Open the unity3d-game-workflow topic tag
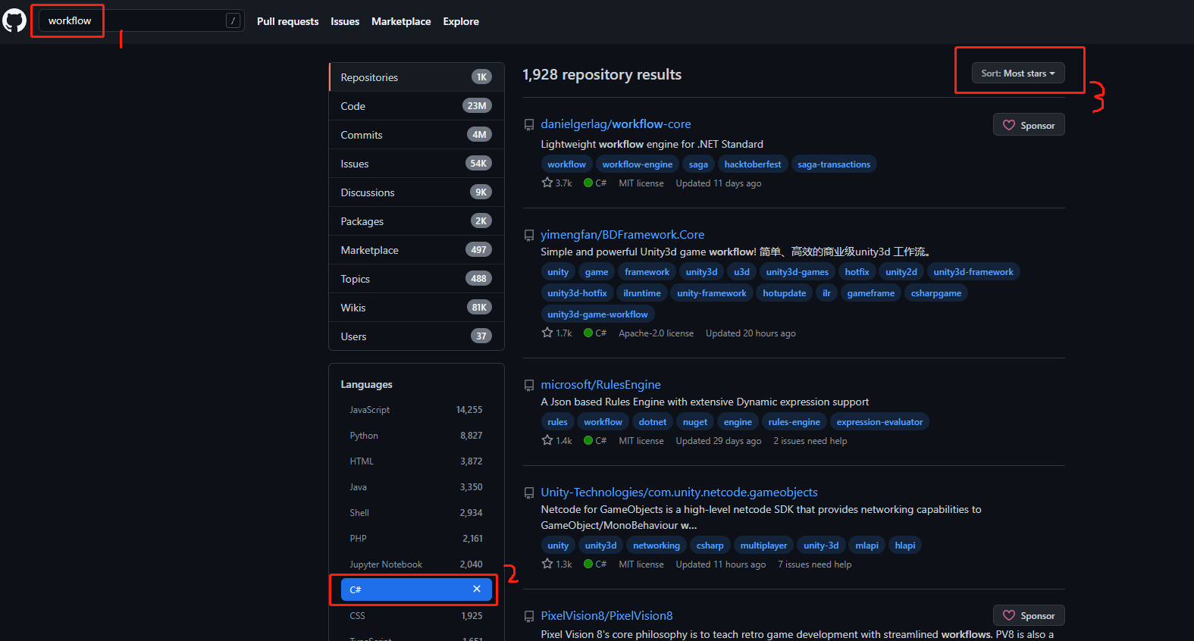Screen dimensions: 1194x641 pyautogui.click(x=597, y=314)
